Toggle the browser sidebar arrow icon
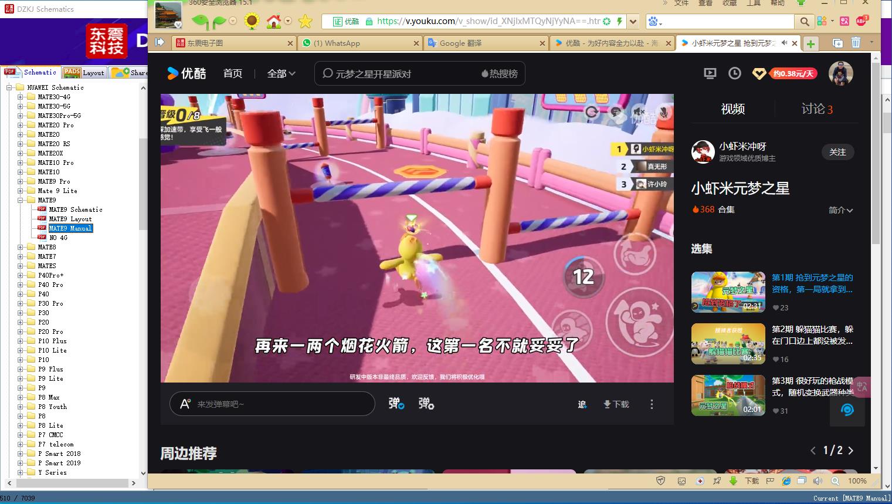 click(x=160, y=42)
